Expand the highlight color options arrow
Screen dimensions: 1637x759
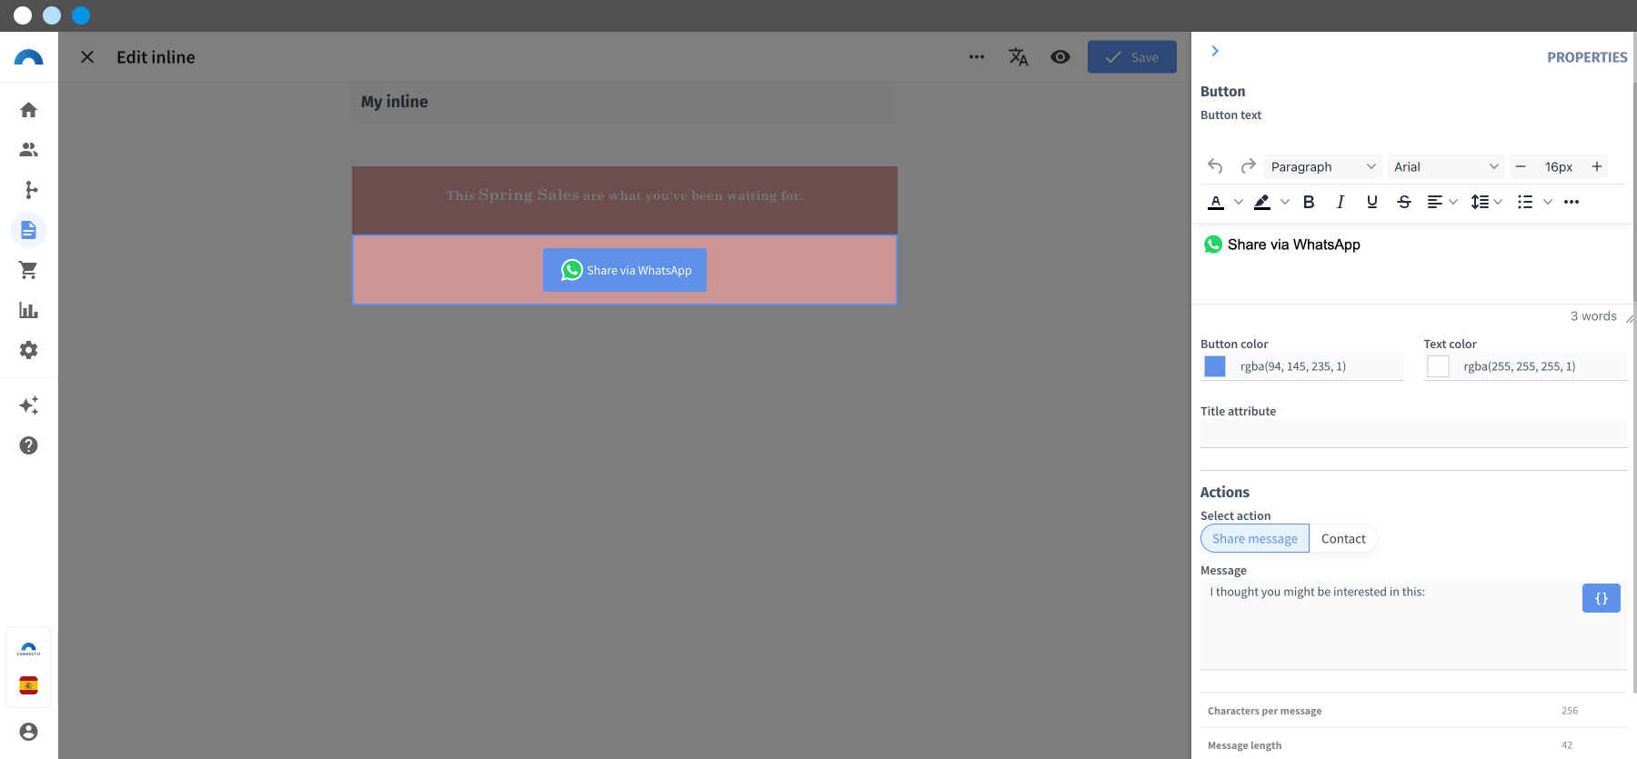coord(1285,202)
